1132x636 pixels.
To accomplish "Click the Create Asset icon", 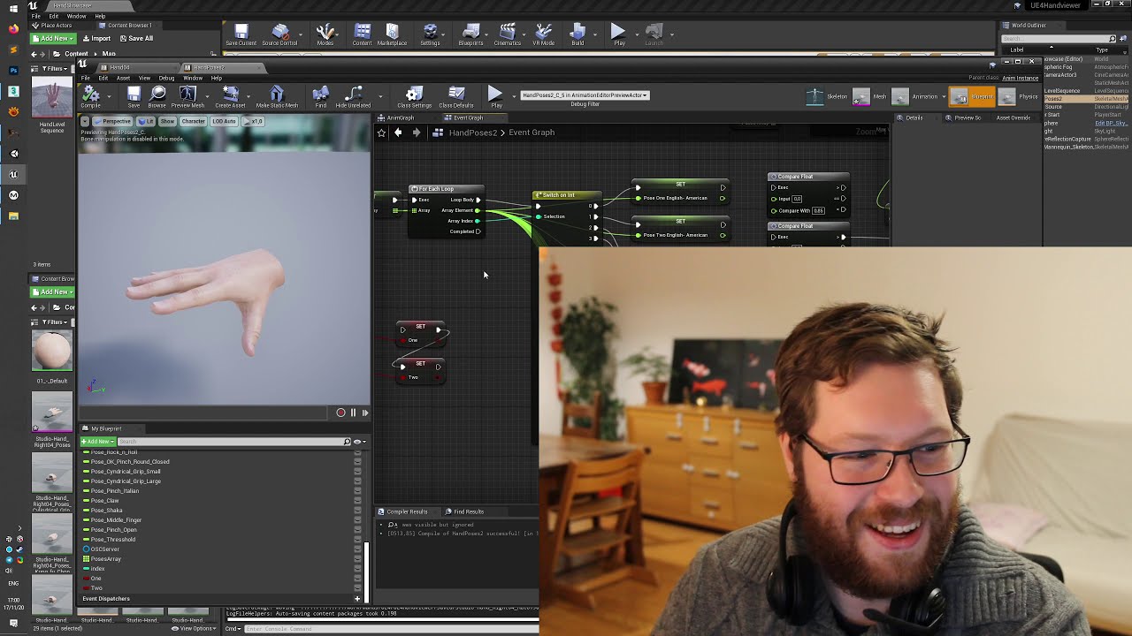I will [230, 96].
